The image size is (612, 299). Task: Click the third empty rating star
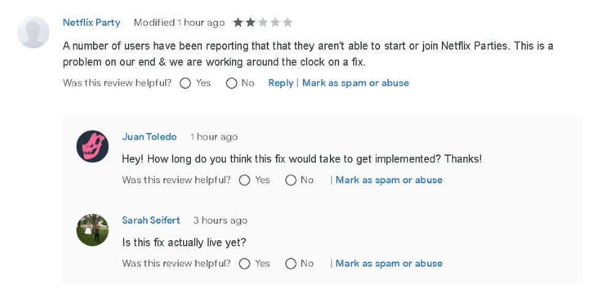[263, 23]
